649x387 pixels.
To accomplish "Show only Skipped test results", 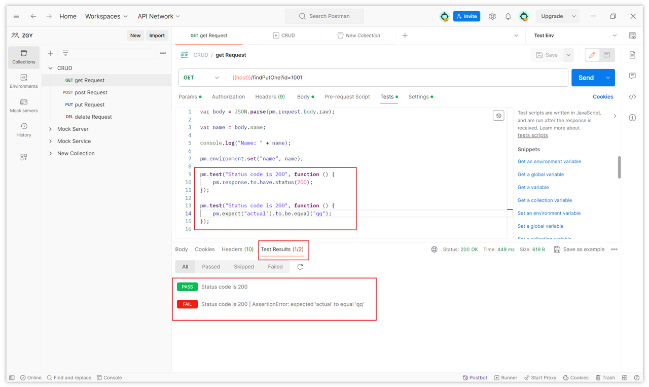I will (244, 267).
